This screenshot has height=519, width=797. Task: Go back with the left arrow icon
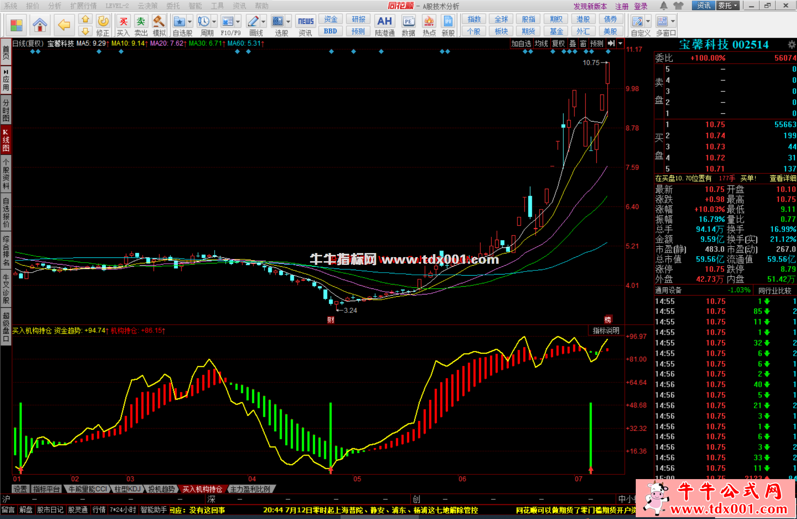[x=64, y=25]
